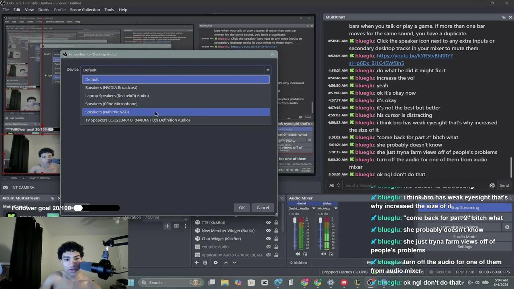Open the File menu
The width and height of the screenshot is (514, 289).
click(6, 10)
